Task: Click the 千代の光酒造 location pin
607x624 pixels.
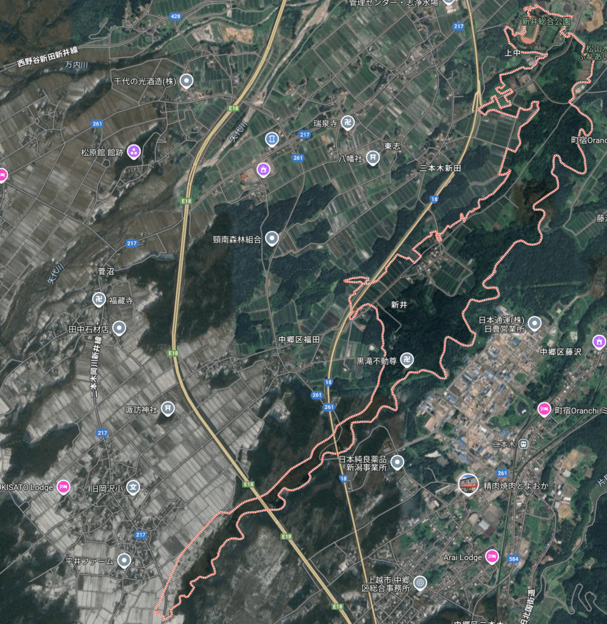Action: pyautogui.click(x=186, y=81)
